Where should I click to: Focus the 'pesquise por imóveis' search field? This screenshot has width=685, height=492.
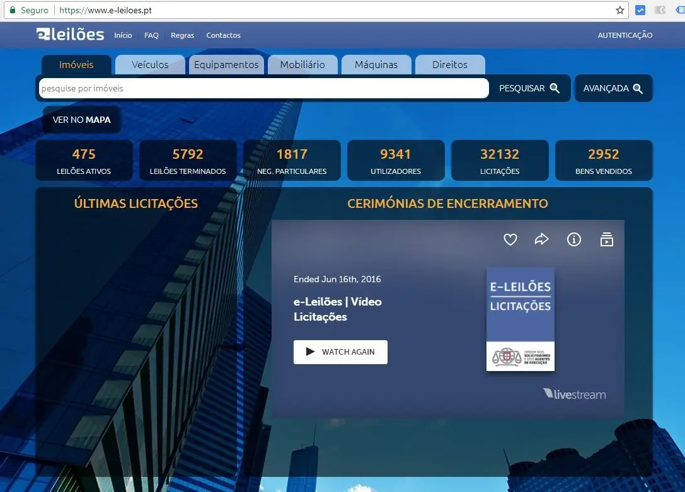[263, 88]
